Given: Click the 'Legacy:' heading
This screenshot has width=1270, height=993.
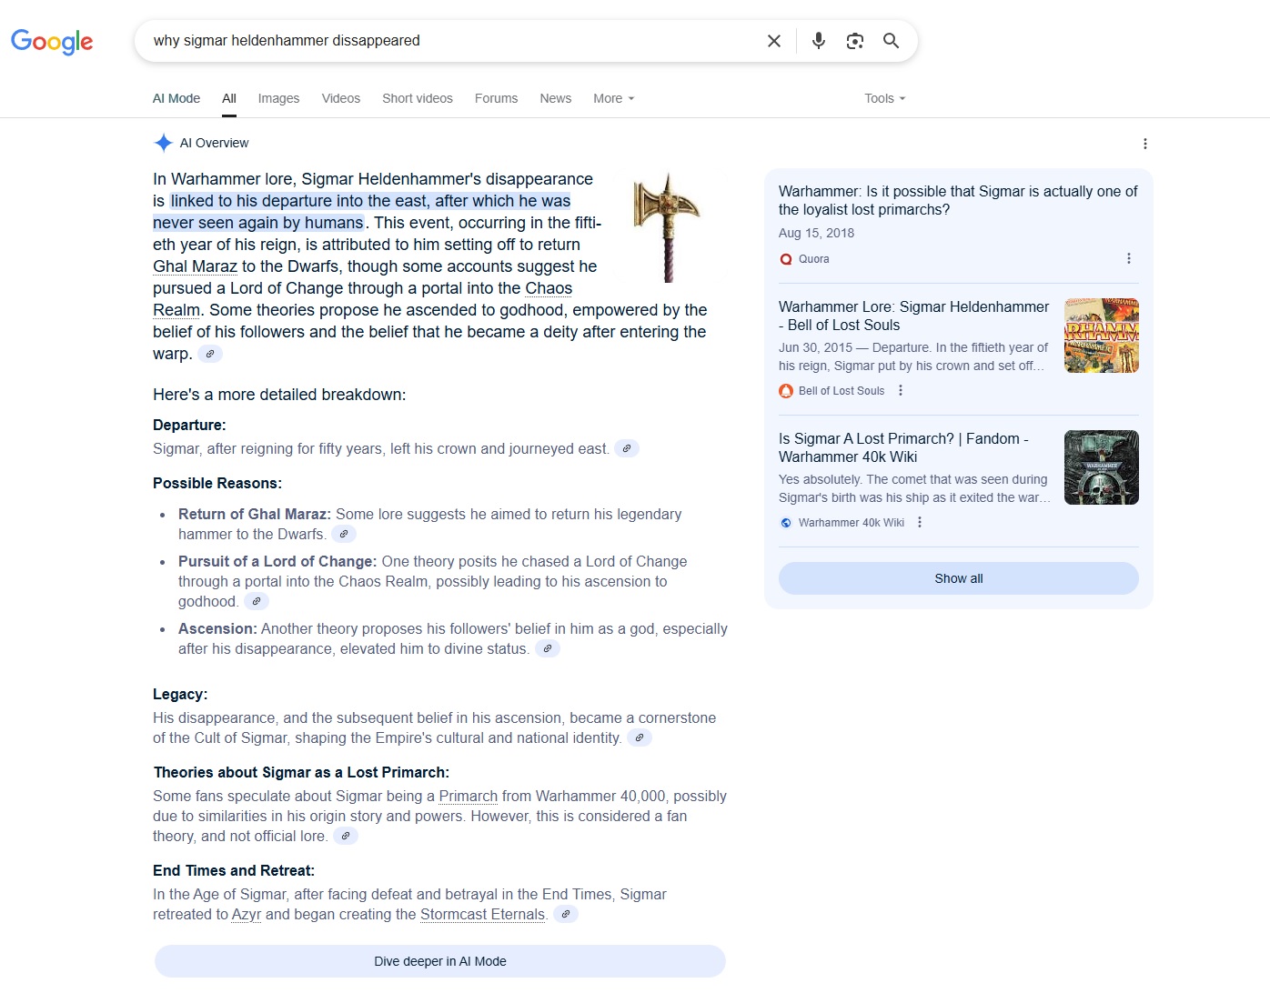Looking at the screenshot, I should click(180, 694).
